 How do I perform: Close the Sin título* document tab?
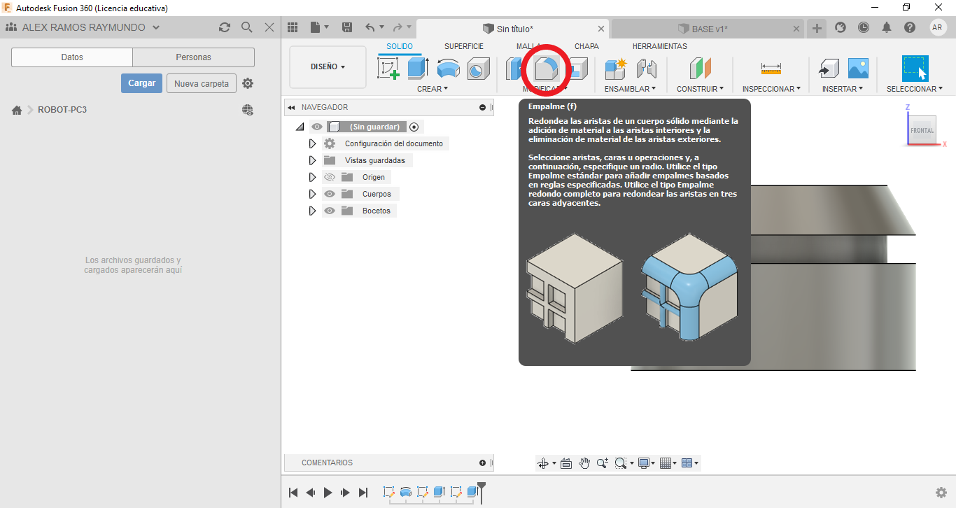(x=601, y=29)
